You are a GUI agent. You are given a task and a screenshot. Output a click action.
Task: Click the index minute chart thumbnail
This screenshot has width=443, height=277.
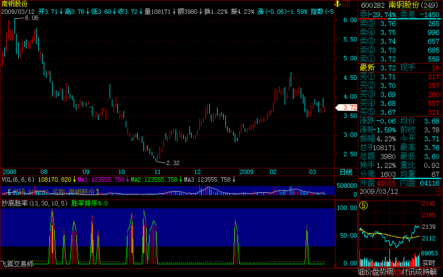click(390, 233)
